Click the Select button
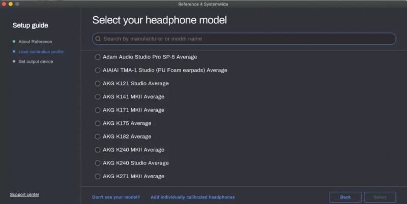 [x=380, y=197]
